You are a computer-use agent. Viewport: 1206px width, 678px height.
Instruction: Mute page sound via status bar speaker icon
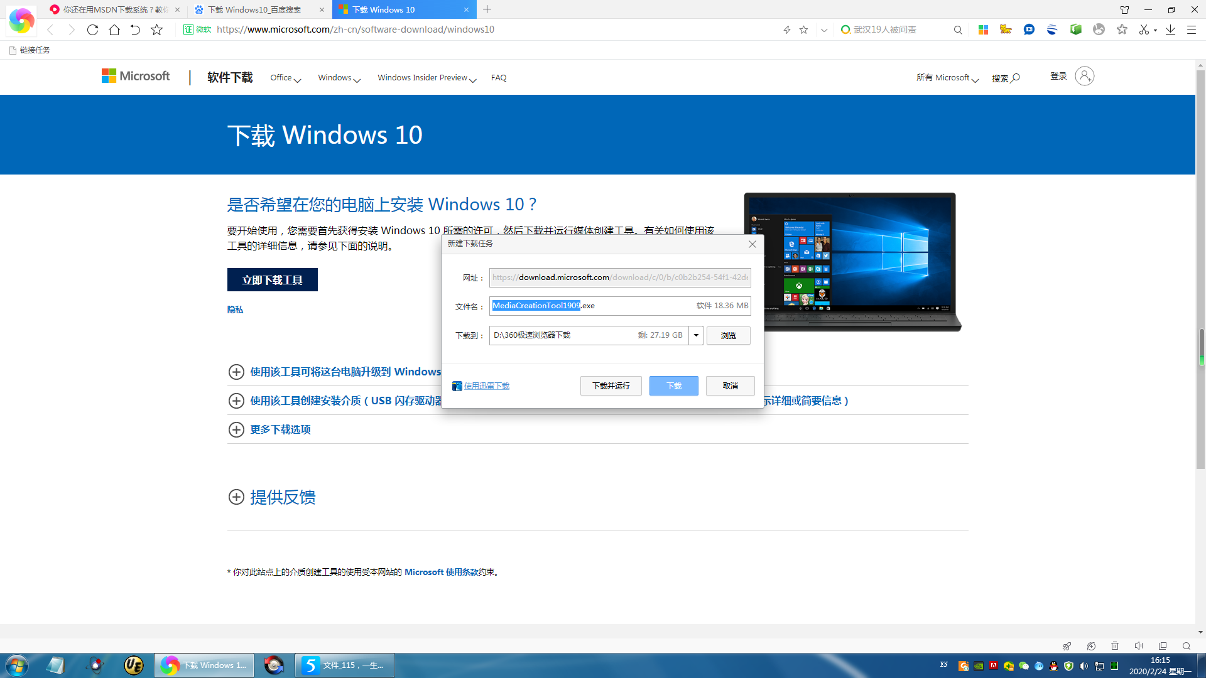(x=1138, y=646)
